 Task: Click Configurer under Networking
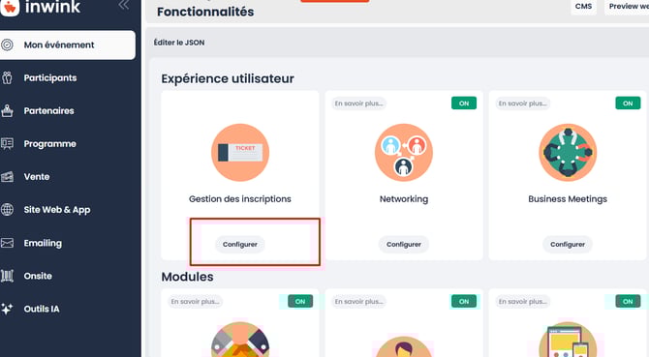point(404,244)
